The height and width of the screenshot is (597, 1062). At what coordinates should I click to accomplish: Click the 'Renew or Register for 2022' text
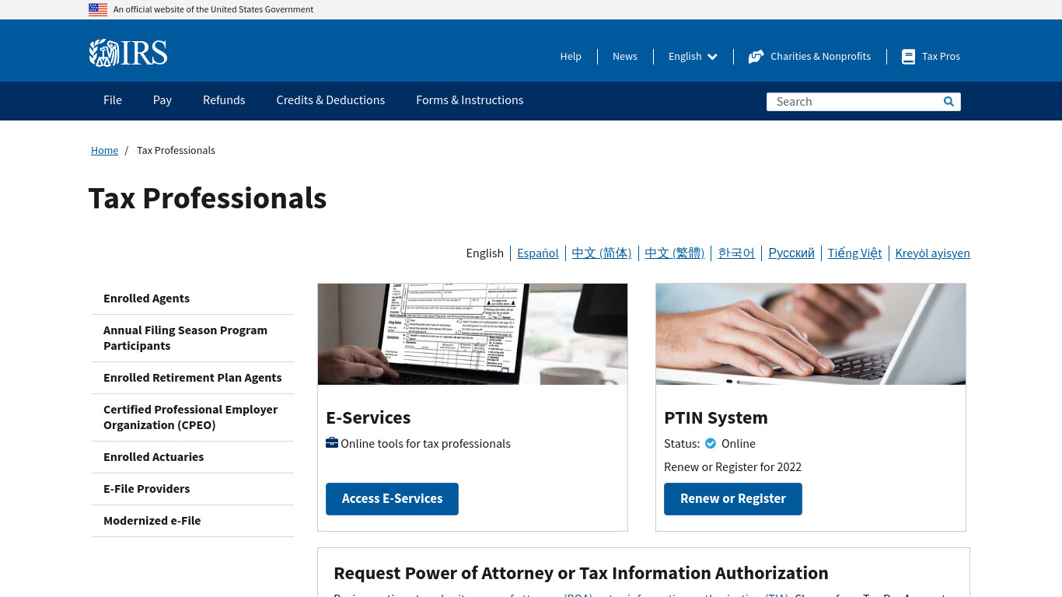coord(732,467)
